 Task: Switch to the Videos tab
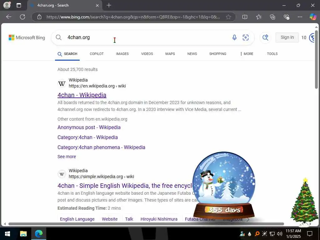pos(147,54)
